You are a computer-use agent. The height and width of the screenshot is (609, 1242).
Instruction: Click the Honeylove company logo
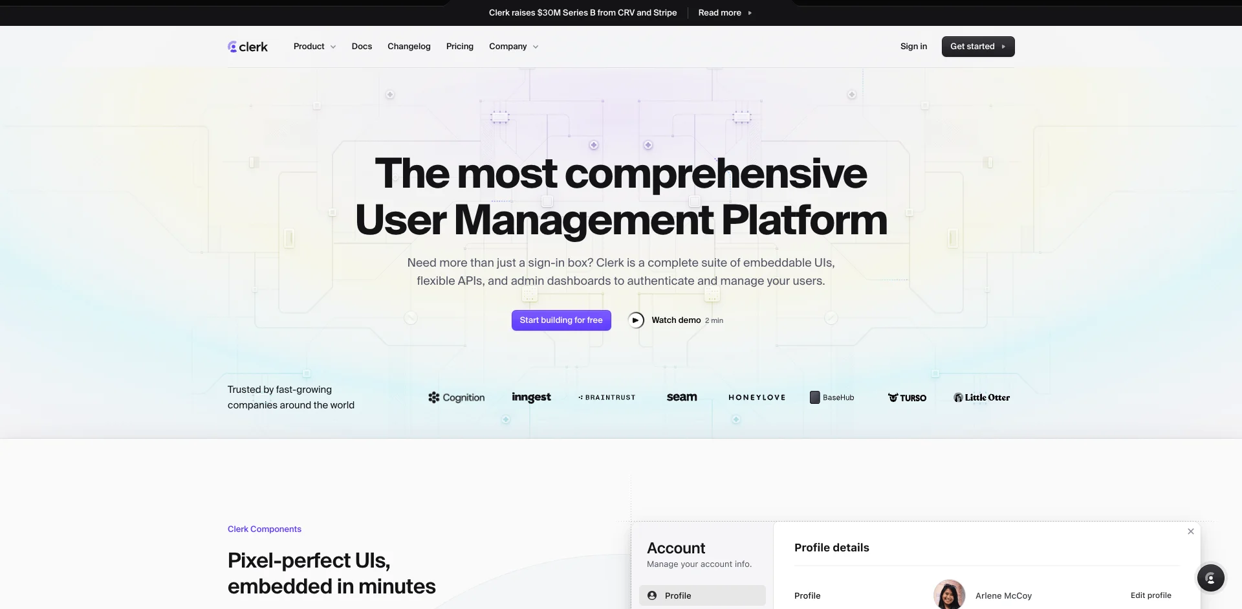tap(757, 397)
